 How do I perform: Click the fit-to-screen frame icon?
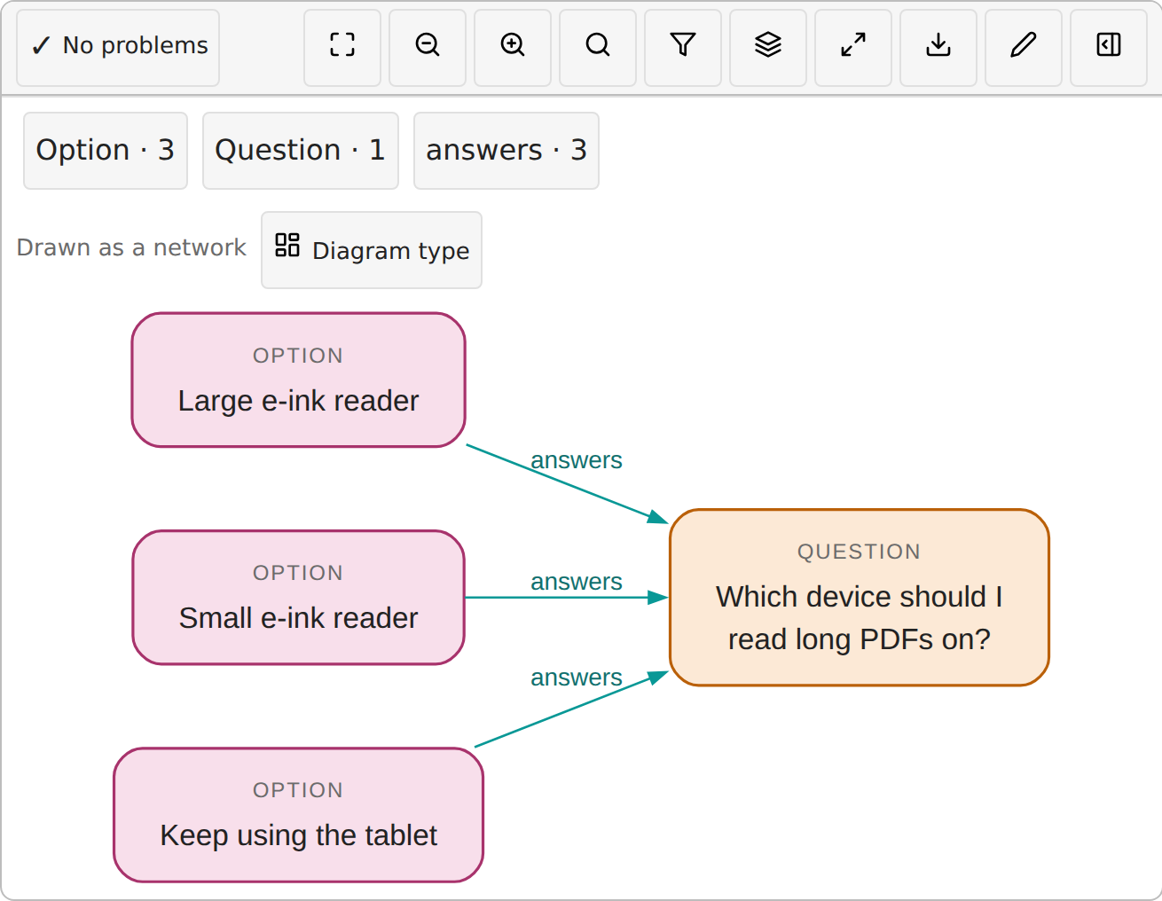click(342, 48)
